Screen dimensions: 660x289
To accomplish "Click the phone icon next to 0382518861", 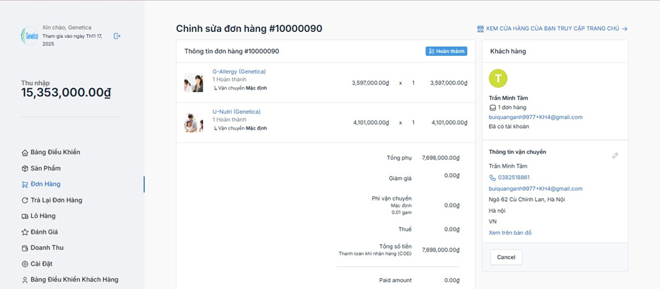I will (492, 177).
